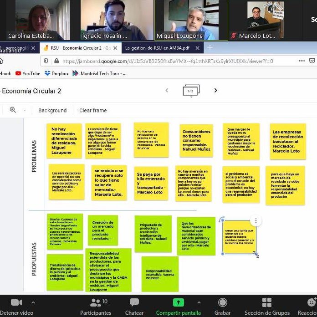Open the Chatear chat bubble
Viewport: 317px width, 317px height.
[134, 307]
